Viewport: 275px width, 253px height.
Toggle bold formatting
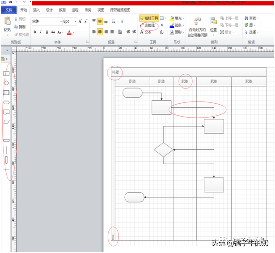point(35,32)
